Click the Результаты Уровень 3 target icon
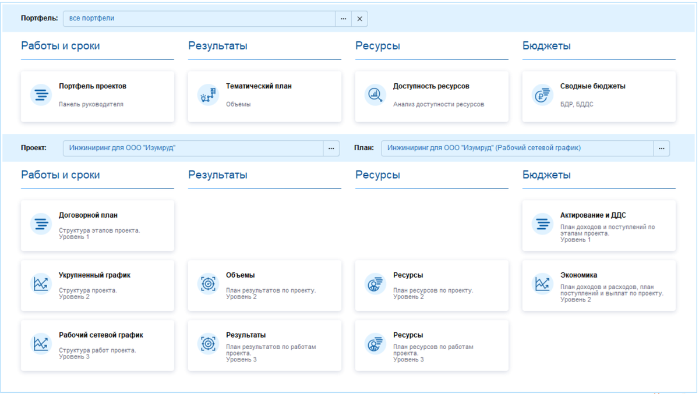699x394 pixels. 208,344
